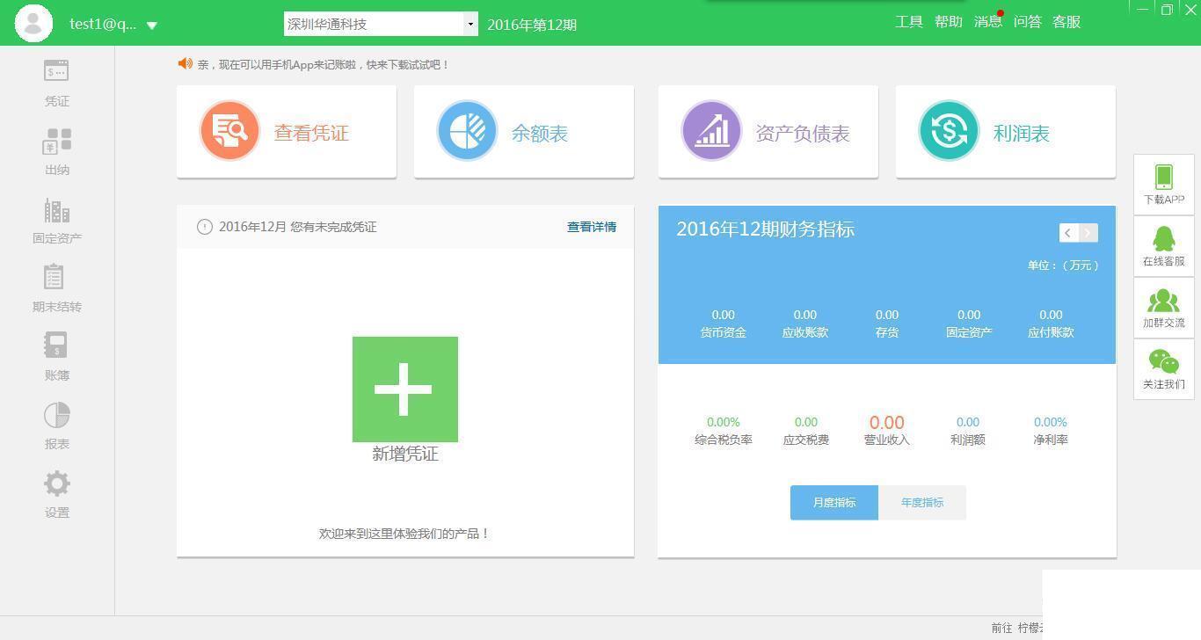Open the 期末结转 period-end sidebar icon
This screenshot has height=640, width=1201.
tap(54, 277)
